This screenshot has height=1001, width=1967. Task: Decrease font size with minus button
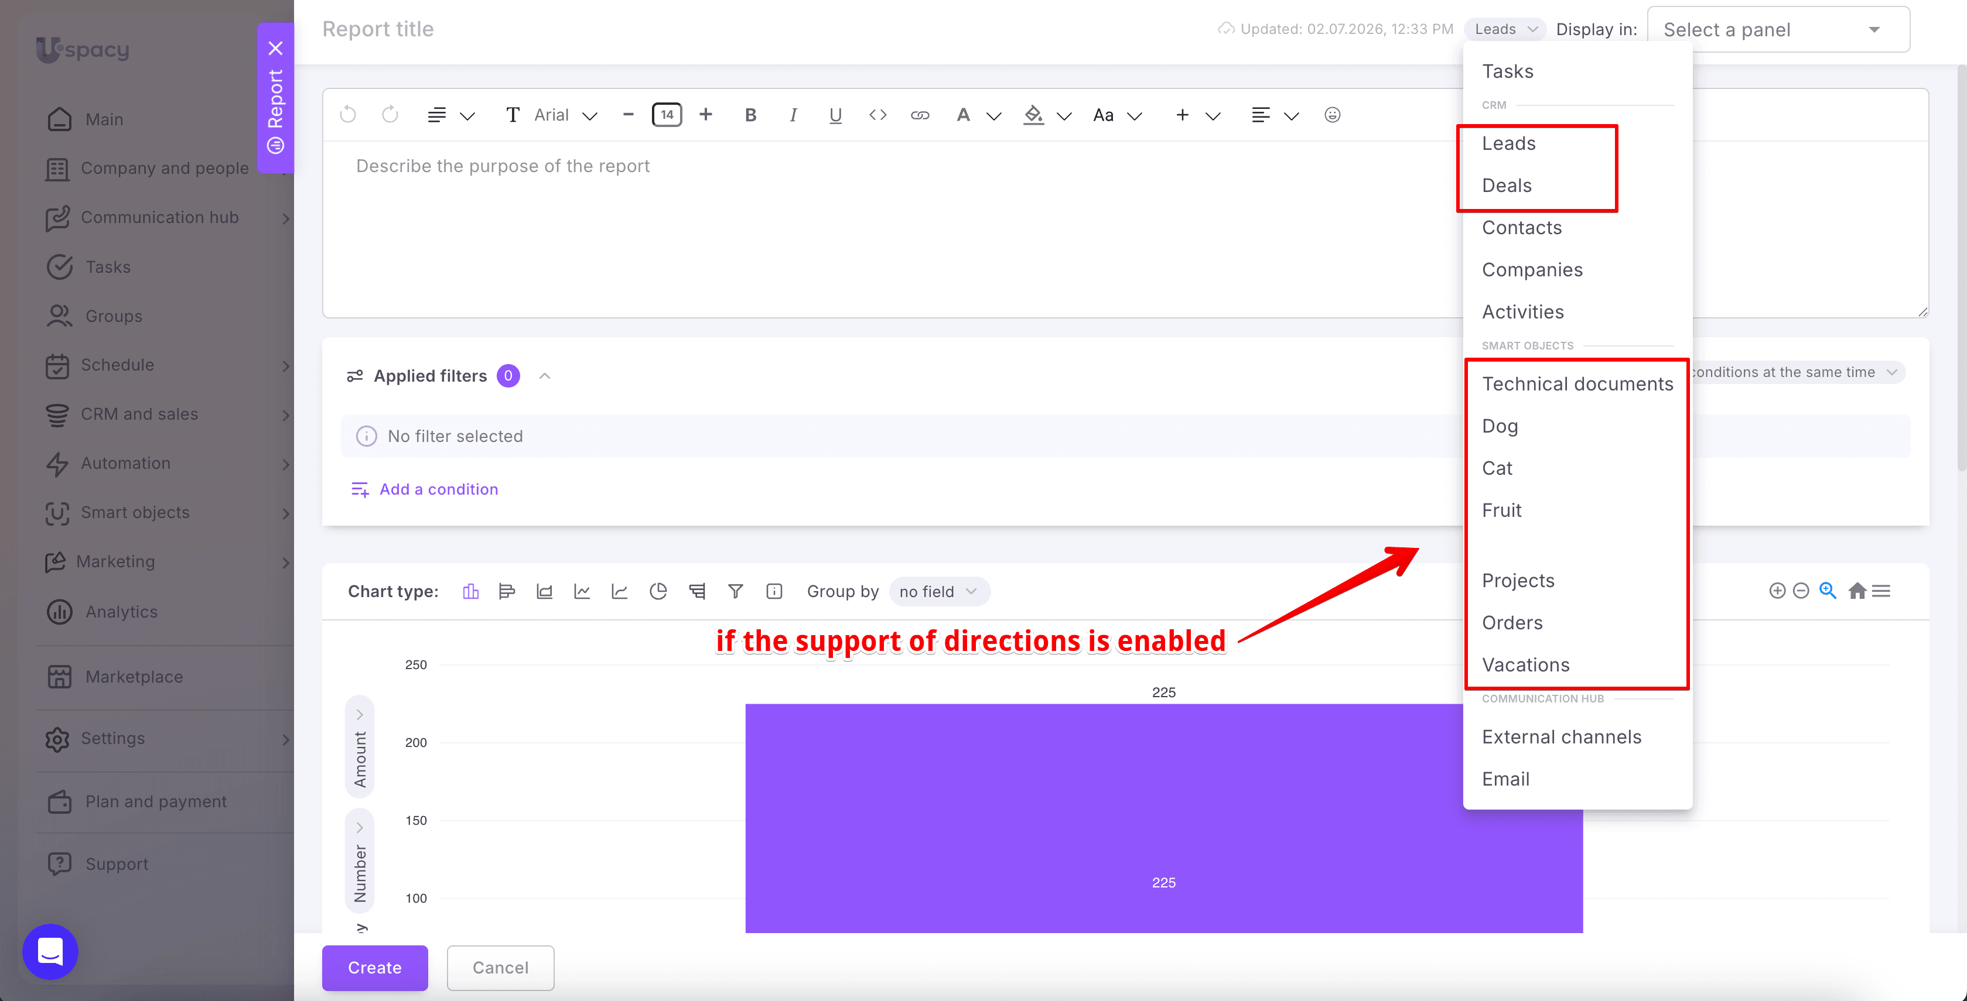[x=628, y=115]
